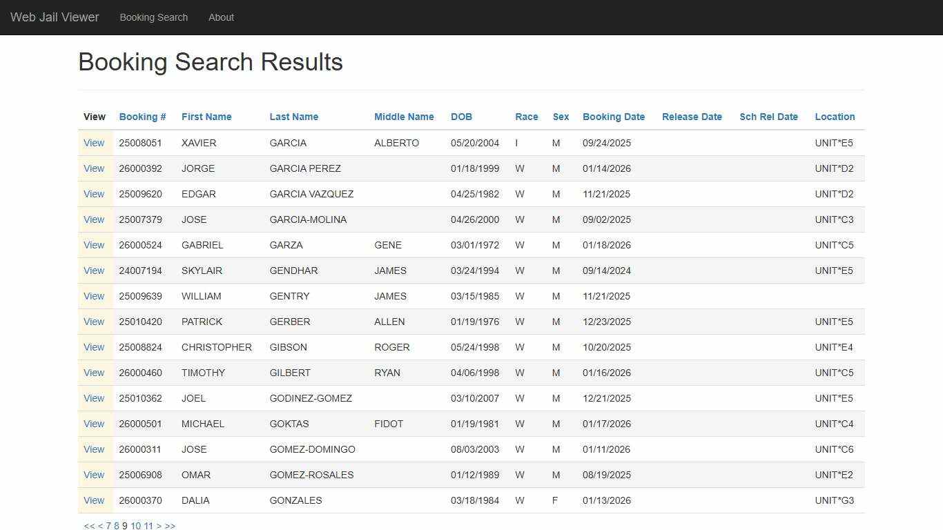Screen dimensions: 943x530
Task: Sort results by First Name
Action: coord(206,117)
